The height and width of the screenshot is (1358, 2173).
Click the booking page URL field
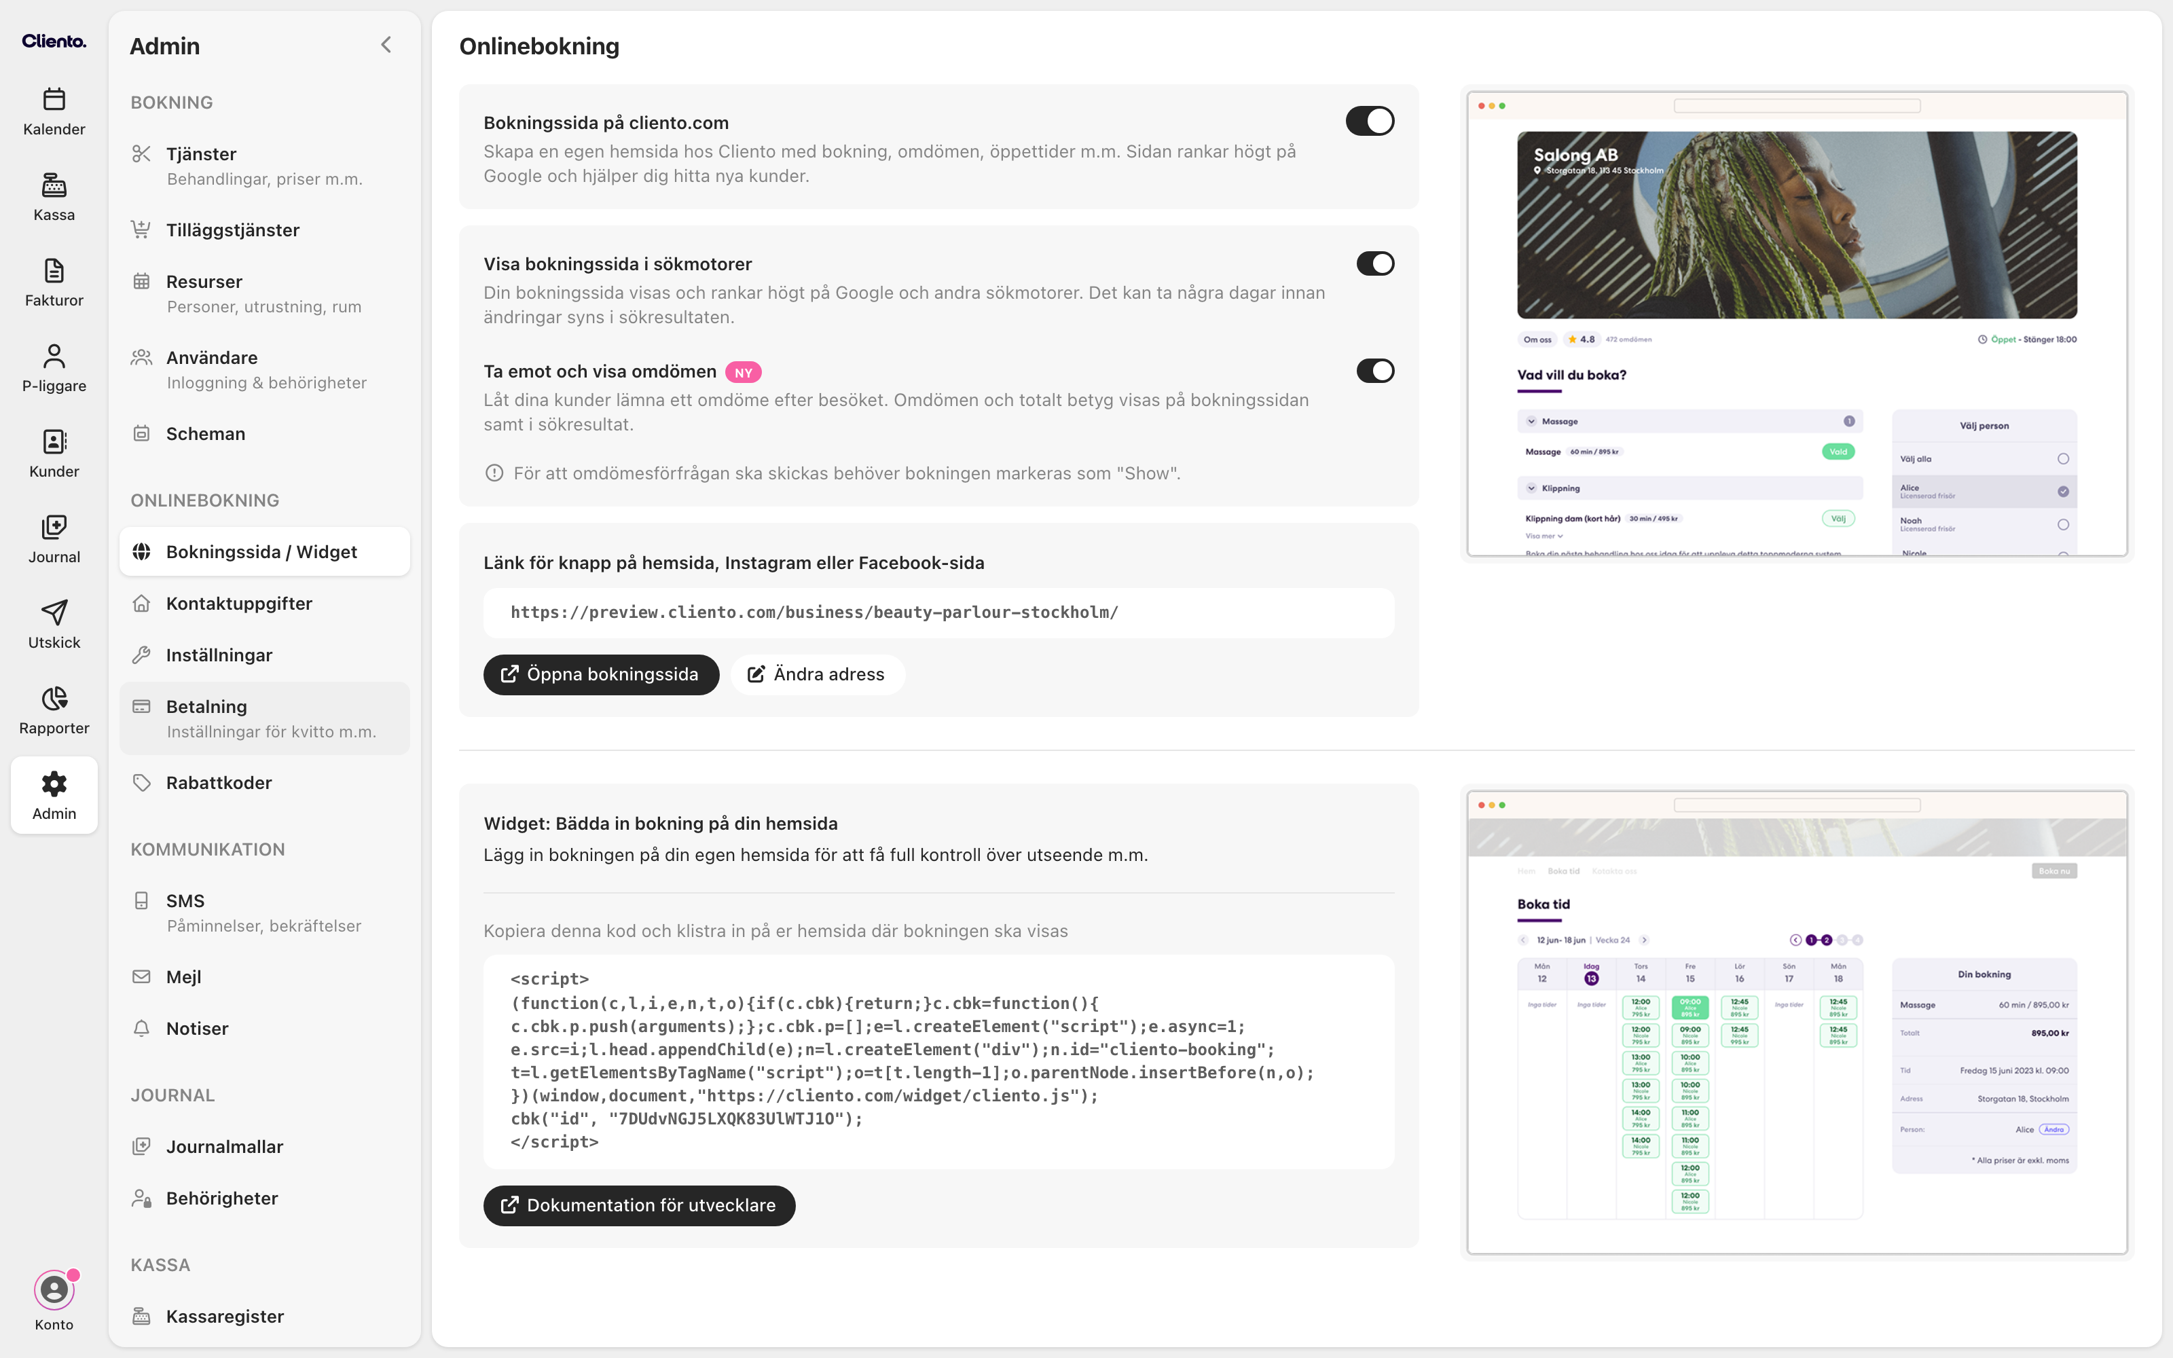point(938,612)
